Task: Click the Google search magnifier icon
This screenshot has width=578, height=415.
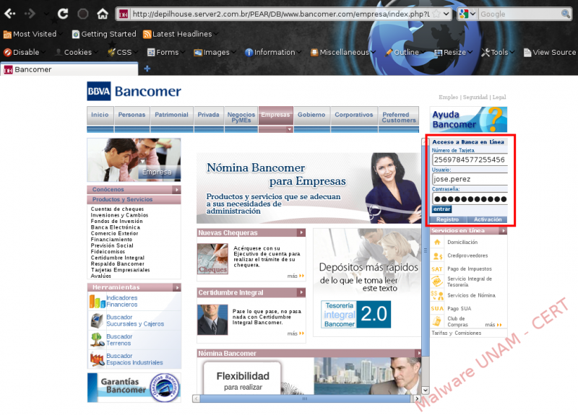Action: tap(565, 14)
